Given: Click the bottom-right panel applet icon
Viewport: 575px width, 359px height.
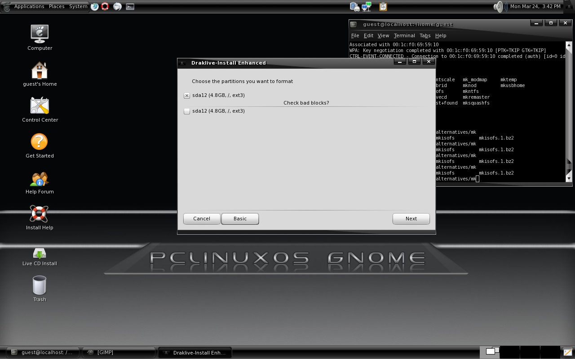Looking at the screenshot, I should tap(568, 352).
